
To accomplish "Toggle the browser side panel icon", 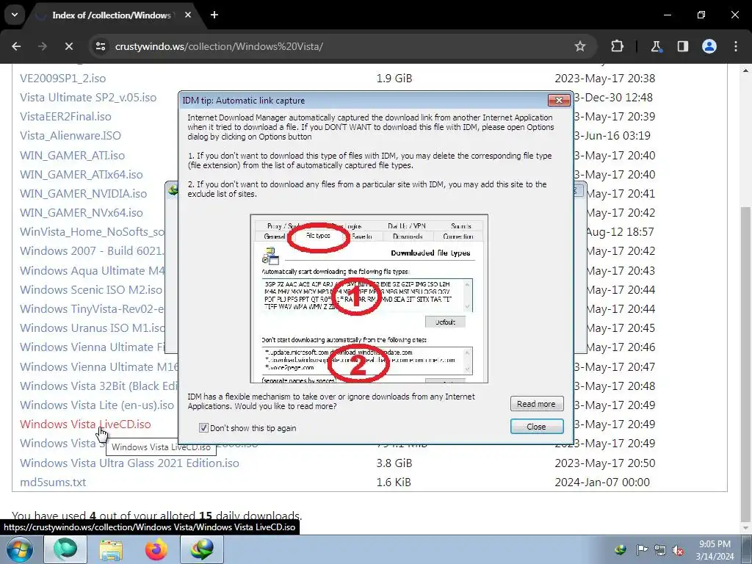I will tap(682, 46).
